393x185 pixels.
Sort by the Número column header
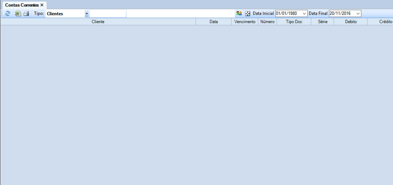(268, 22)
